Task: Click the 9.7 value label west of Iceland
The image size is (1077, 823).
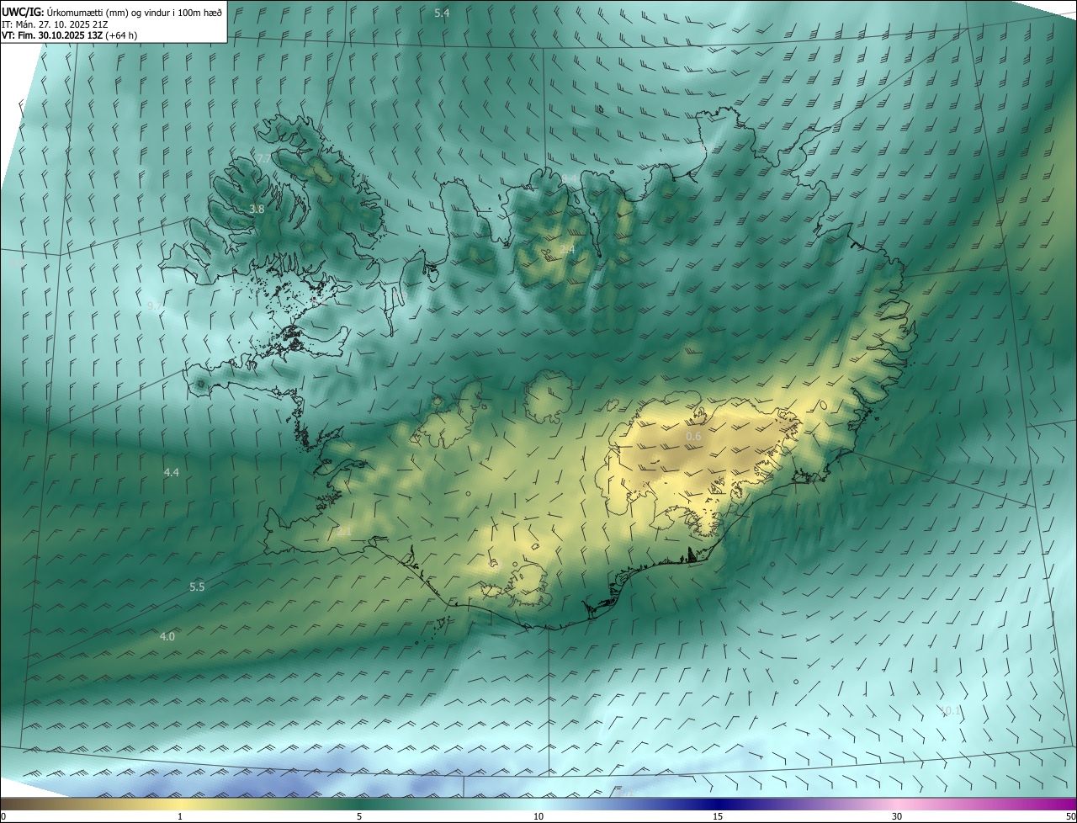Action: pyautogui.click(x=155, y=306)
